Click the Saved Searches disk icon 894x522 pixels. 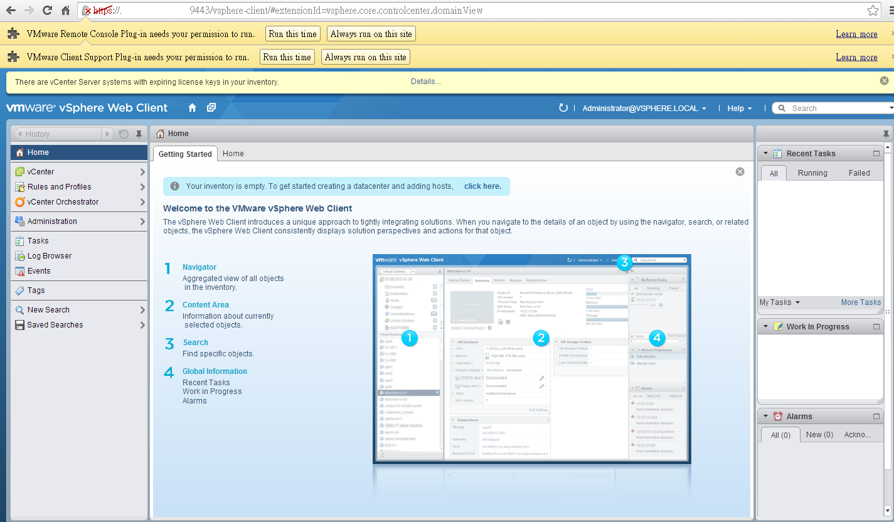pyautogui.click(x=20, y=324)
